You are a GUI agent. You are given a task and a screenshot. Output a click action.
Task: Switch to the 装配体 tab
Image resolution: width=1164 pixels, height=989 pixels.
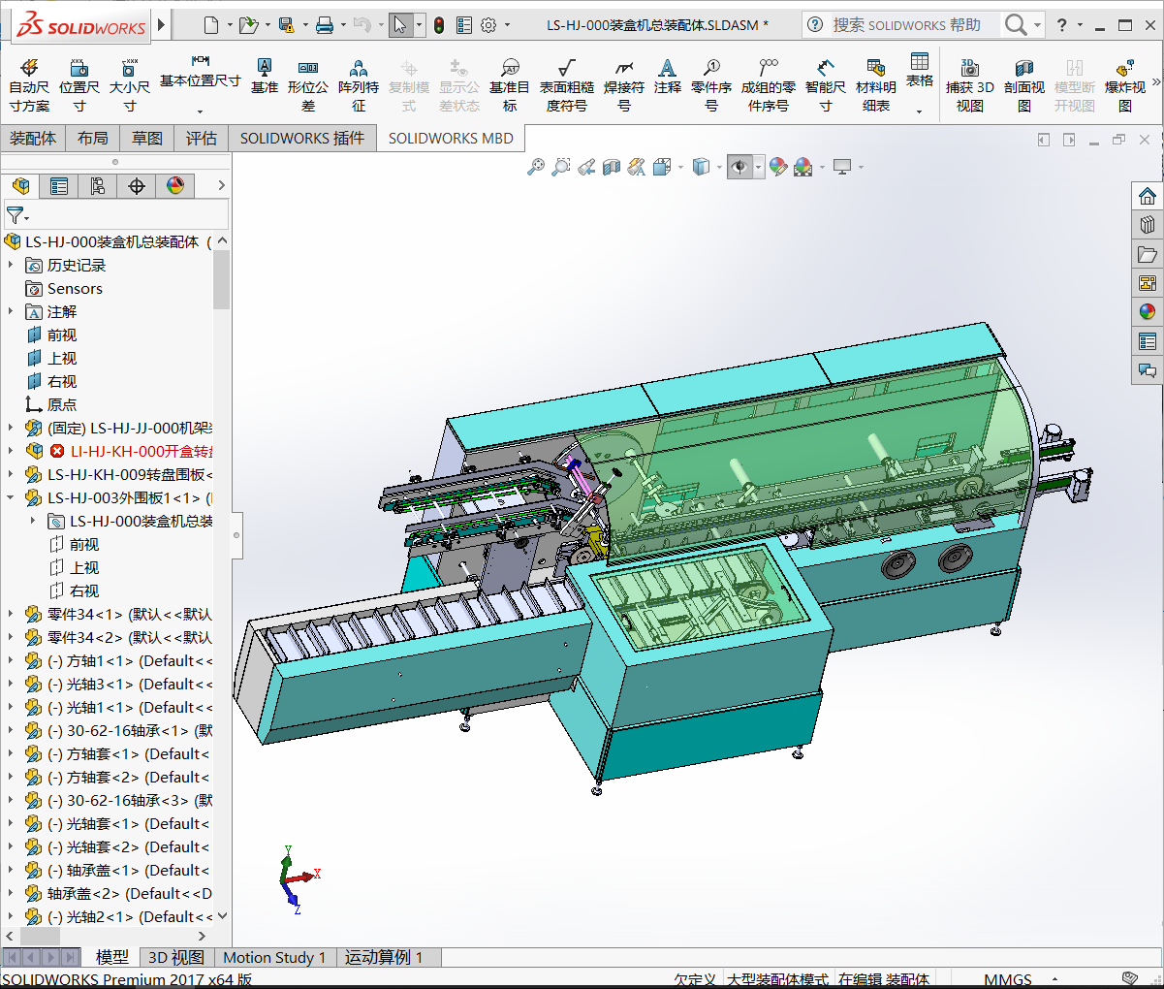(x=33, y=139)
